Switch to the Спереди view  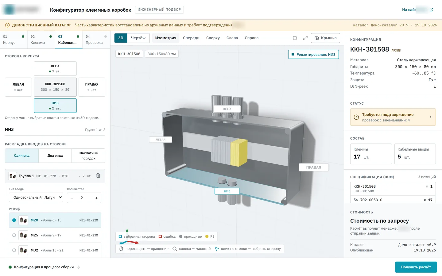(191, 38)
